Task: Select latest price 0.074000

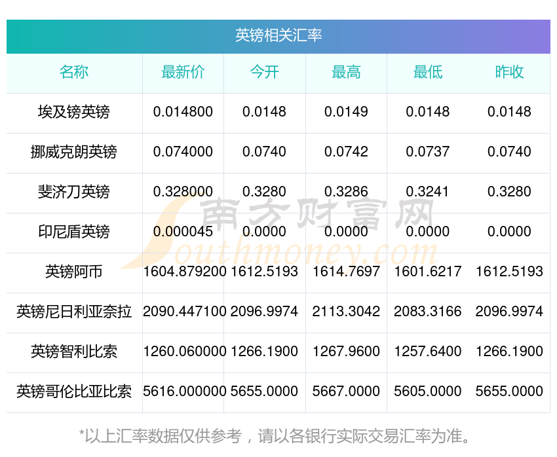Action: click(x=183, y=152)
